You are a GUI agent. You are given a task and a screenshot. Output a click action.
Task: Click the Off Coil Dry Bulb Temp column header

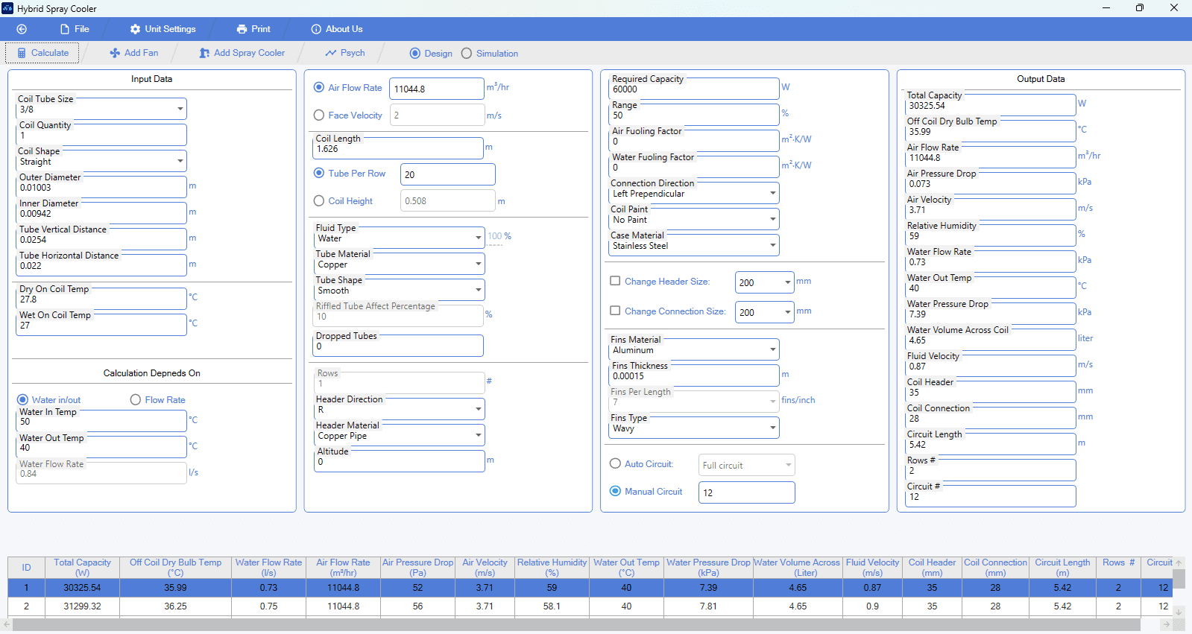(x=175, y=568)
